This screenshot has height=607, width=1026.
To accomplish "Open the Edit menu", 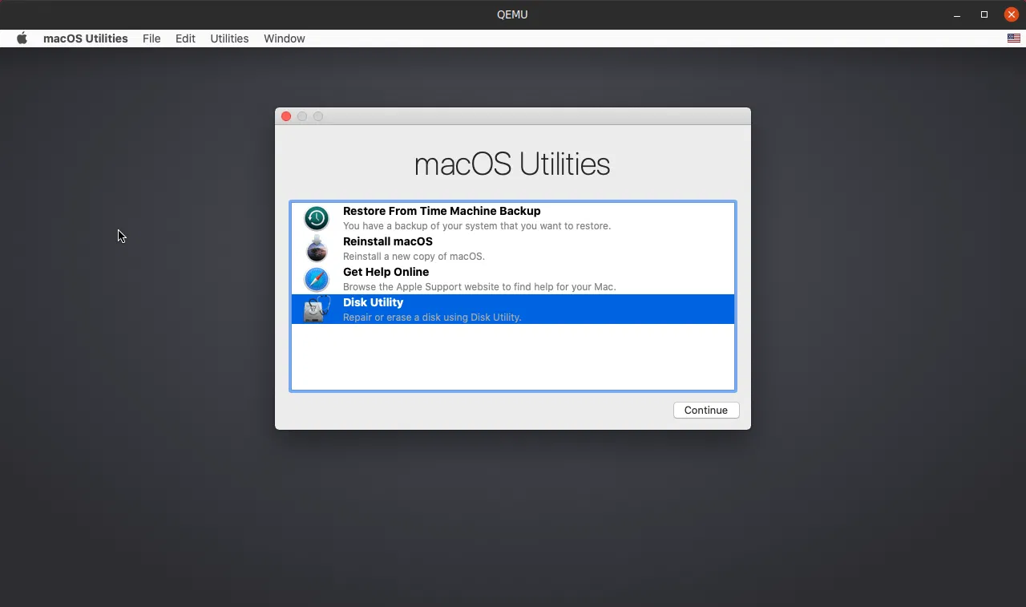I will 185,38.
